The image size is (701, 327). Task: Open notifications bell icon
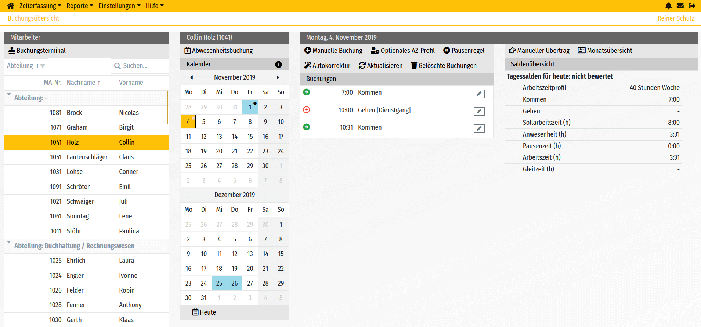coord(668,6)
